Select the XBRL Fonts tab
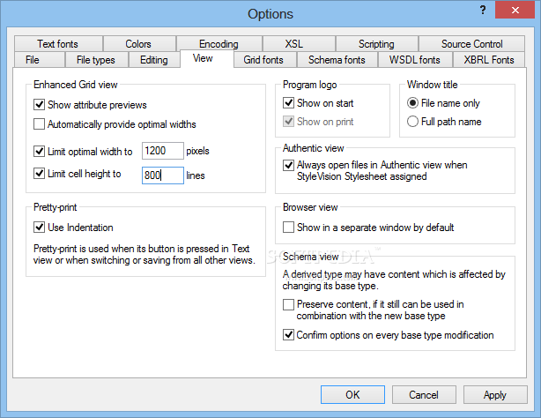The width and height of the screenshot is (541, 418). tap(489, 60)
